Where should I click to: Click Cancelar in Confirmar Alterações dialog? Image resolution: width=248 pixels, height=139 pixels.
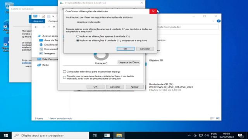tap(145, 49)
